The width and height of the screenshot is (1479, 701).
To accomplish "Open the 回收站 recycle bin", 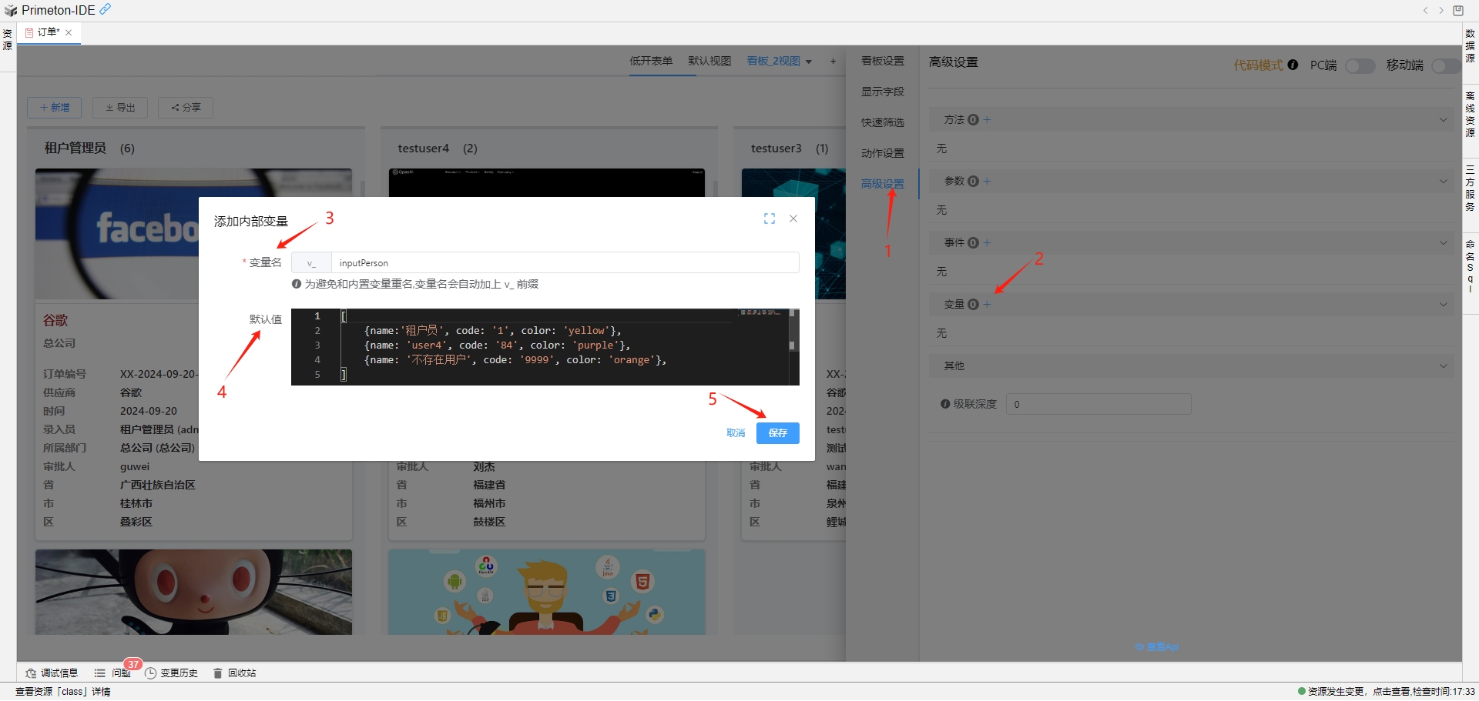I will point(235,673).
